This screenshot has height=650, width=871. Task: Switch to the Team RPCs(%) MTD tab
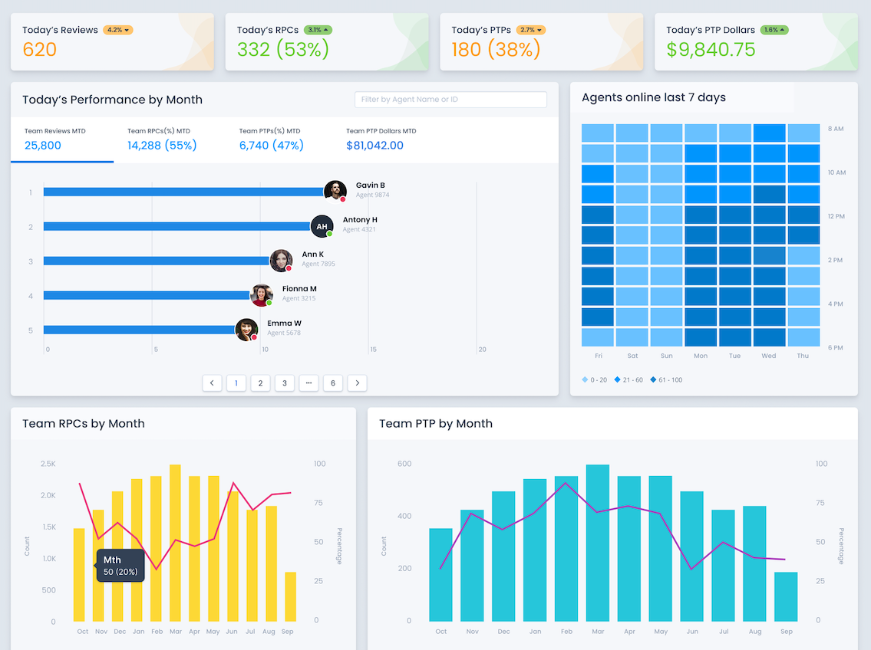point(162,136)
